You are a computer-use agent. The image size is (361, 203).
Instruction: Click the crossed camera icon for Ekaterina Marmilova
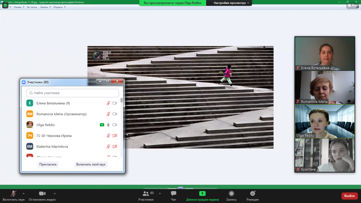[115, 147]
